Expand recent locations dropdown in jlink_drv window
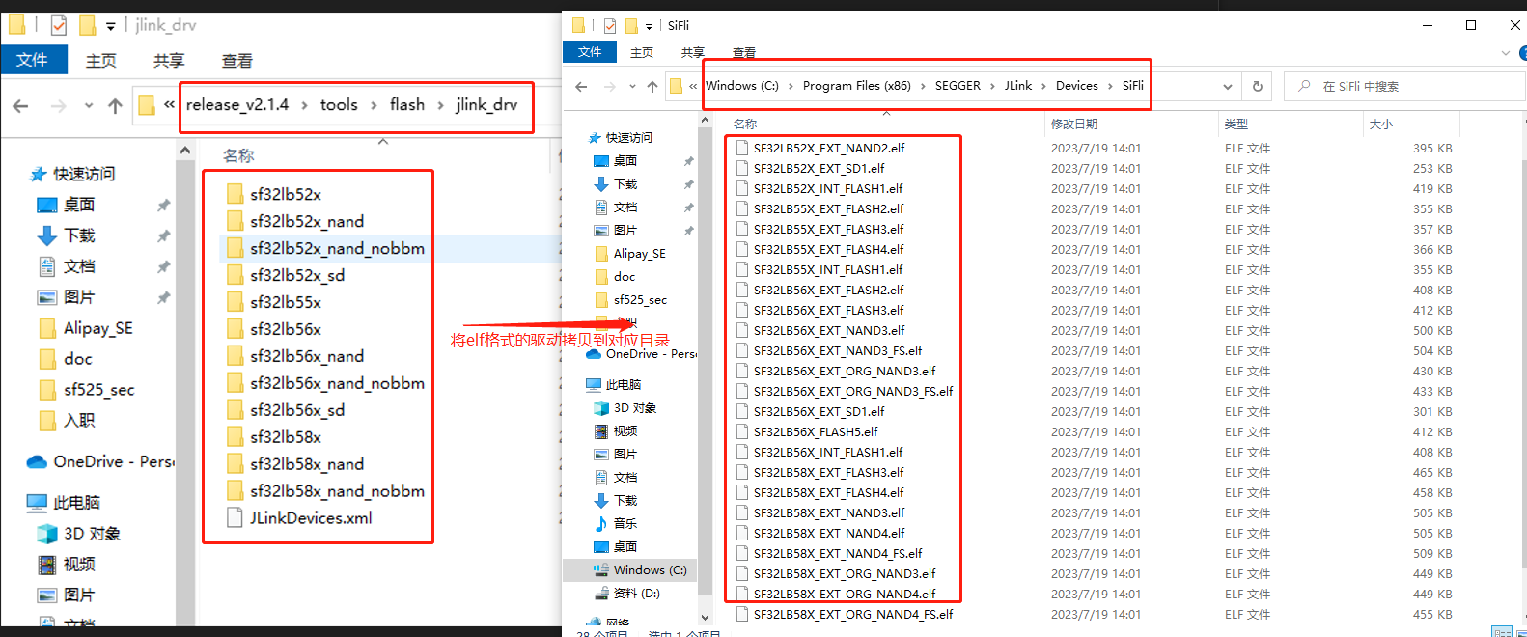Screen dimensions: 1527x637 (x=89, y=106)
